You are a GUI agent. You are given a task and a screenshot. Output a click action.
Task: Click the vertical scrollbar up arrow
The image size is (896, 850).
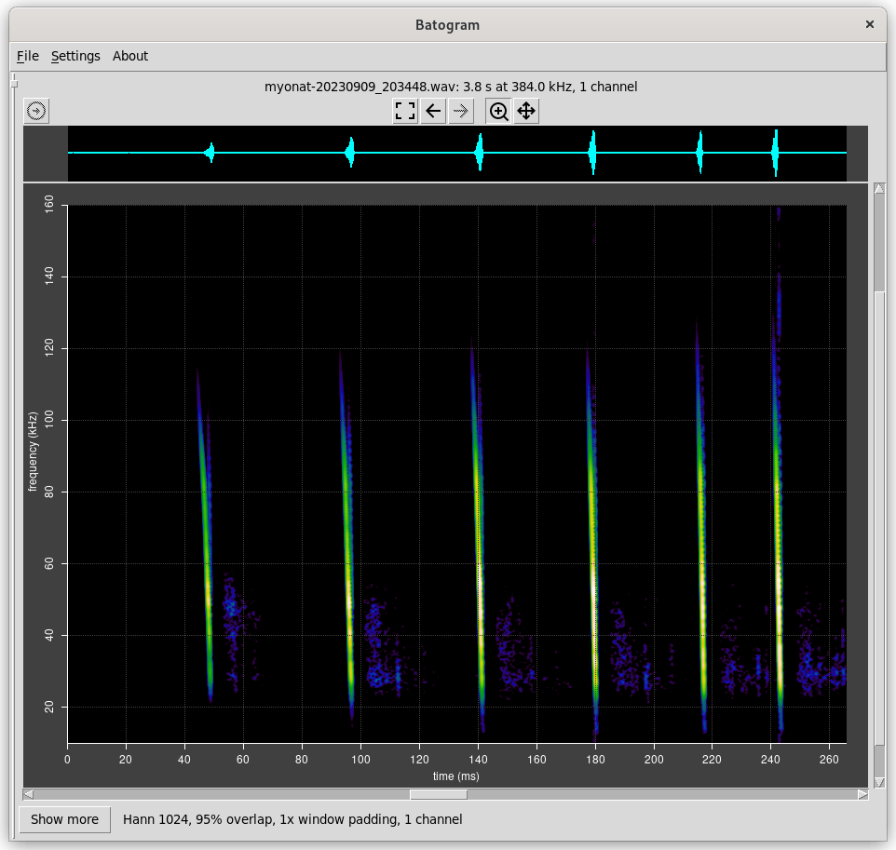[879, 190]
